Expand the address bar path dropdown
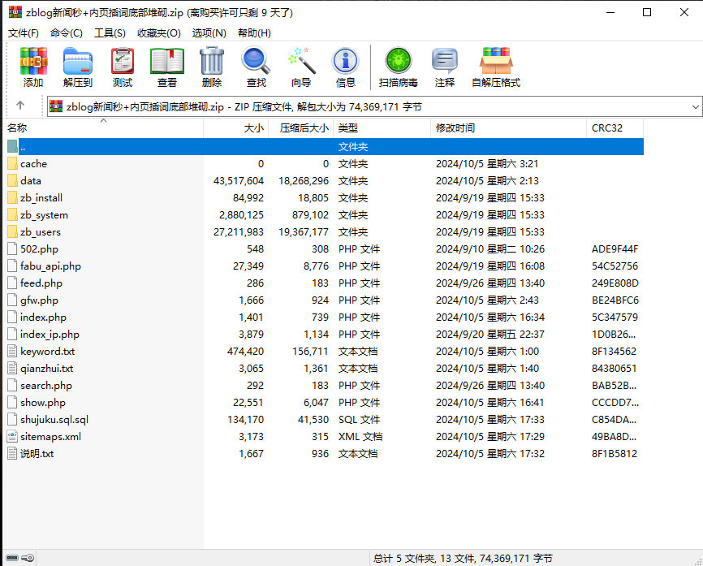 696,106
